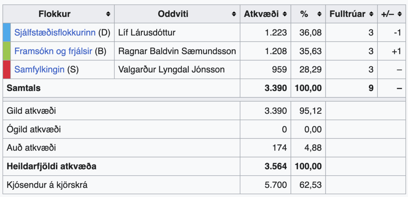Open Framsókn og frjálsir link
Viewport: 408px width, 197px height.
point(53,51)
